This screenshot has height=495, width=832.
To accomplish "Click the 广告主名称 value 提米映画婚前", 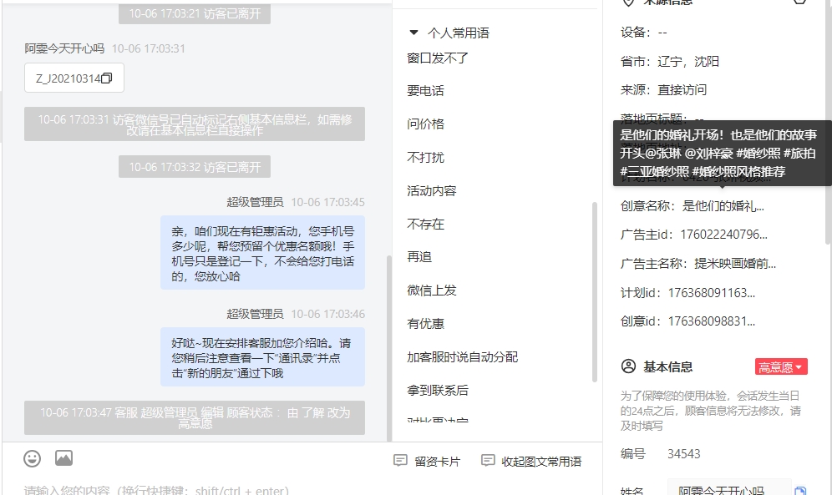I will coord(735,264).
